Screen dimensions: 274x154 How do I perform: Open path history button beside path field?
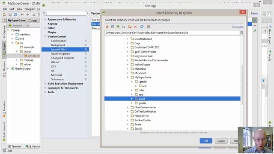[x=241, y=33]
